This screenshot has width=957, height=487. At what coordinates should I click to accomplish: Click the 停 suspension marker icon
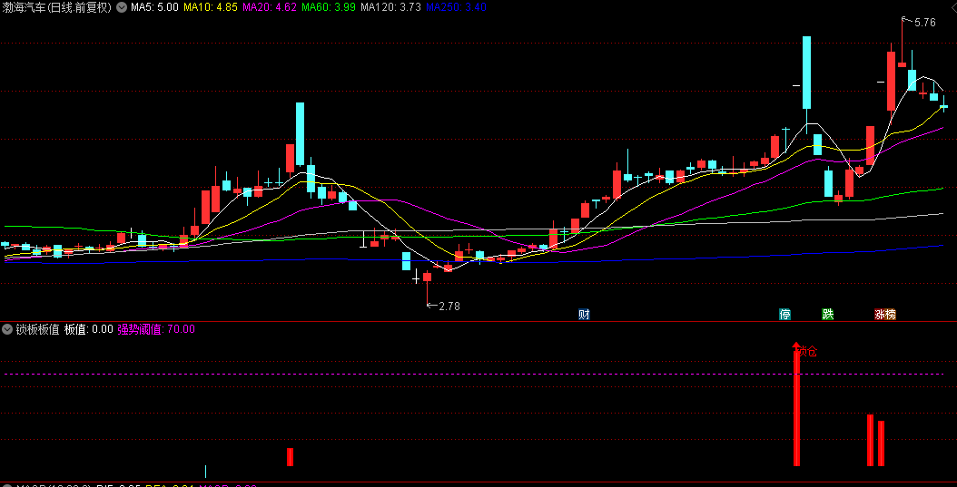click(784, 315)
